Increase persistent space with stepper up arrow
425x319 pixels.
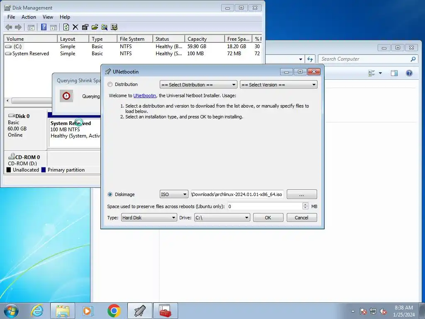tap(305, 204)
